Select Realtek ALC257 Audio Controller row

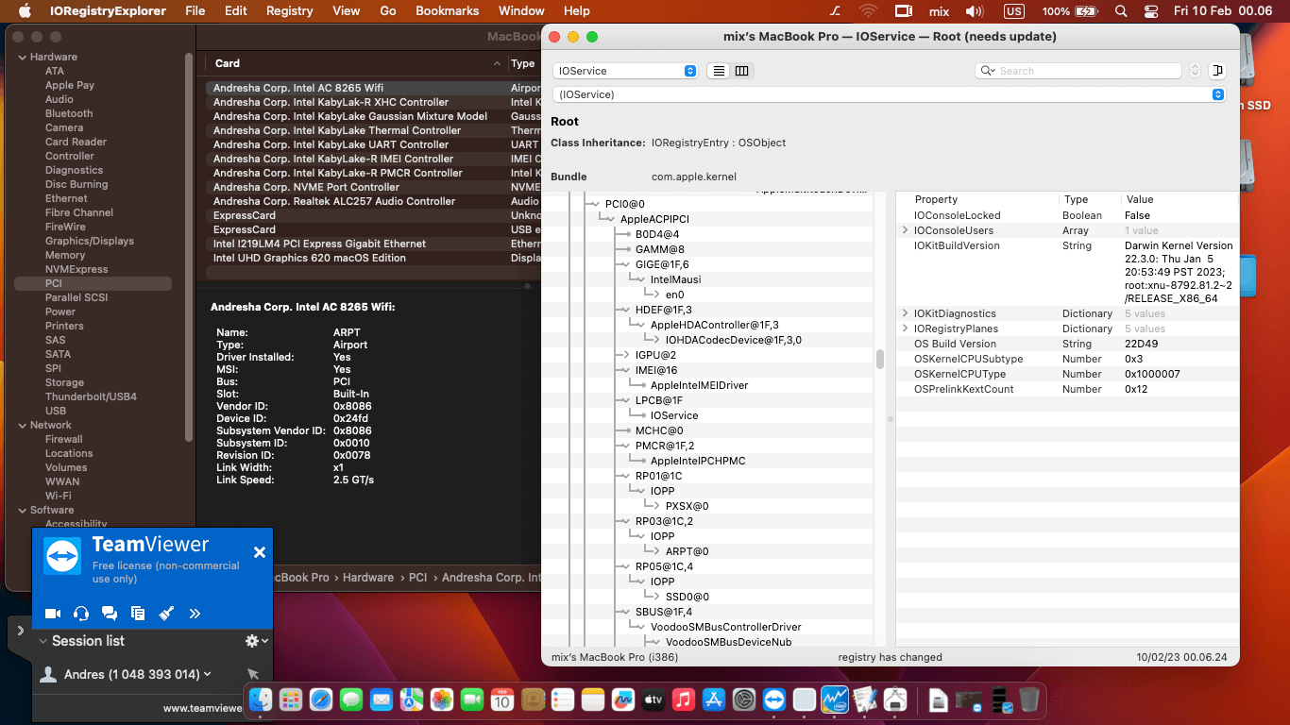coord(372,201)
